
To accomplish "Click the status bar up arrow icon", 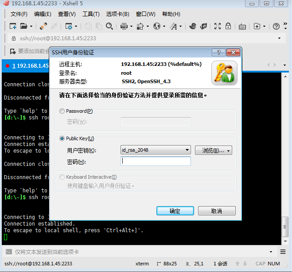I will (x=237, y=264).
